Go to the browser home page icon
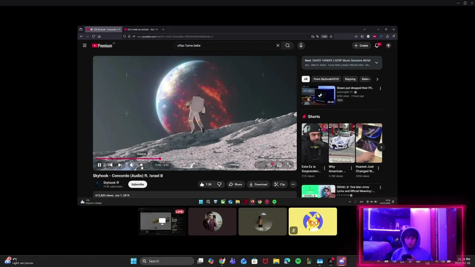 pyautogui.click(x=99, y=36)
